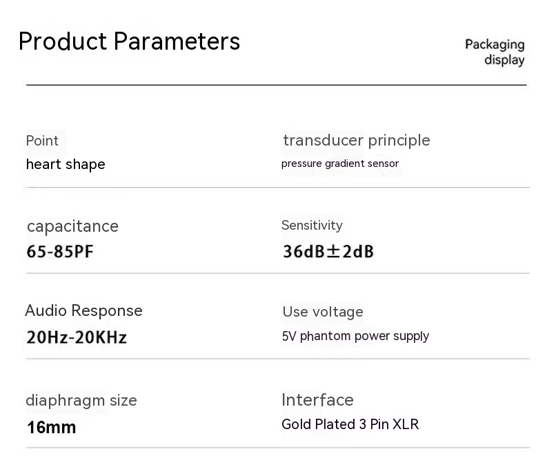Select the Point parameter label

point(42,141)
